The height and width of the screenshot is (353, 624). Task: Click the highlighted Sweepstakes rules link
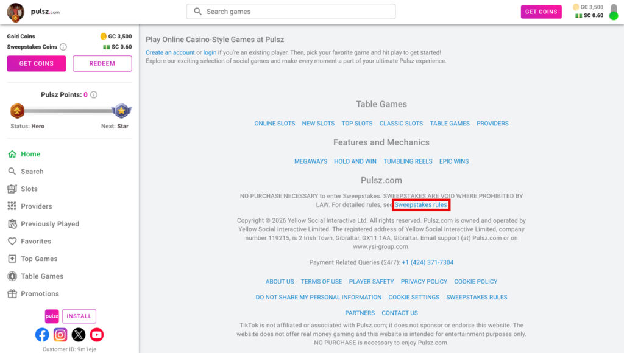pos(420,204)
